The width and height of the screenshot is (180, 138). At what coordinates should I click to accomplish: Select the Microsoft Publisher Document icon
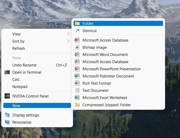click(x=77, y=76)
